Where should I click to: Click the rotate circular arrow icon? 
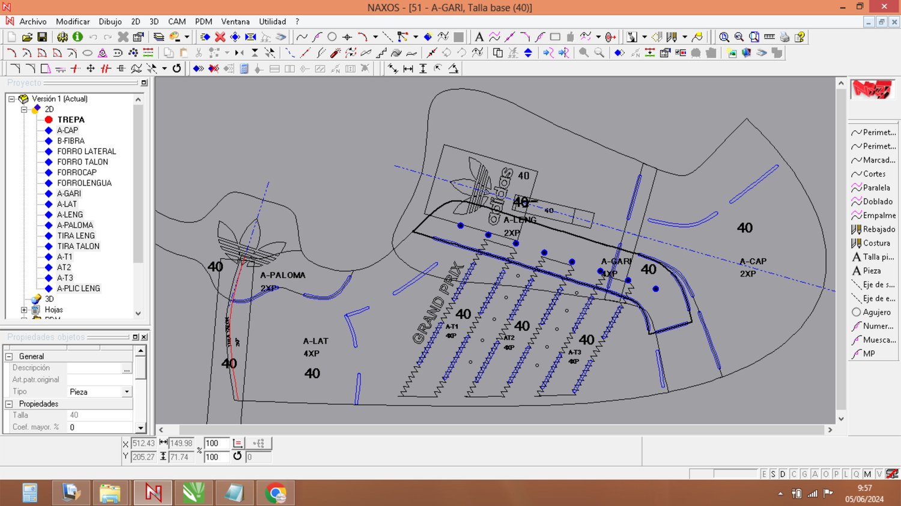[177, 68]
